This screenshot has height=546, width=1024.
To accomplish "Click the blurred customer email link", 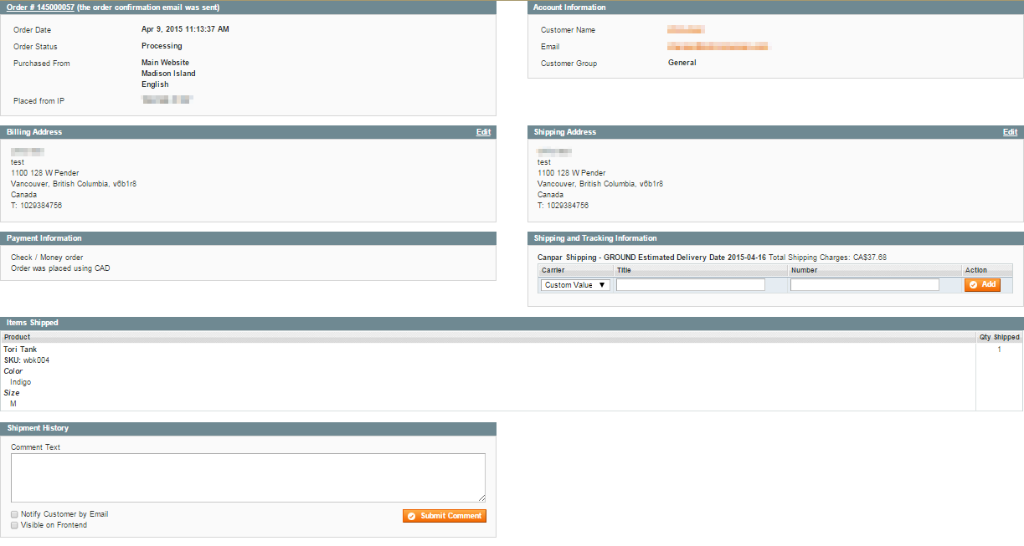I will pos(718,47).
